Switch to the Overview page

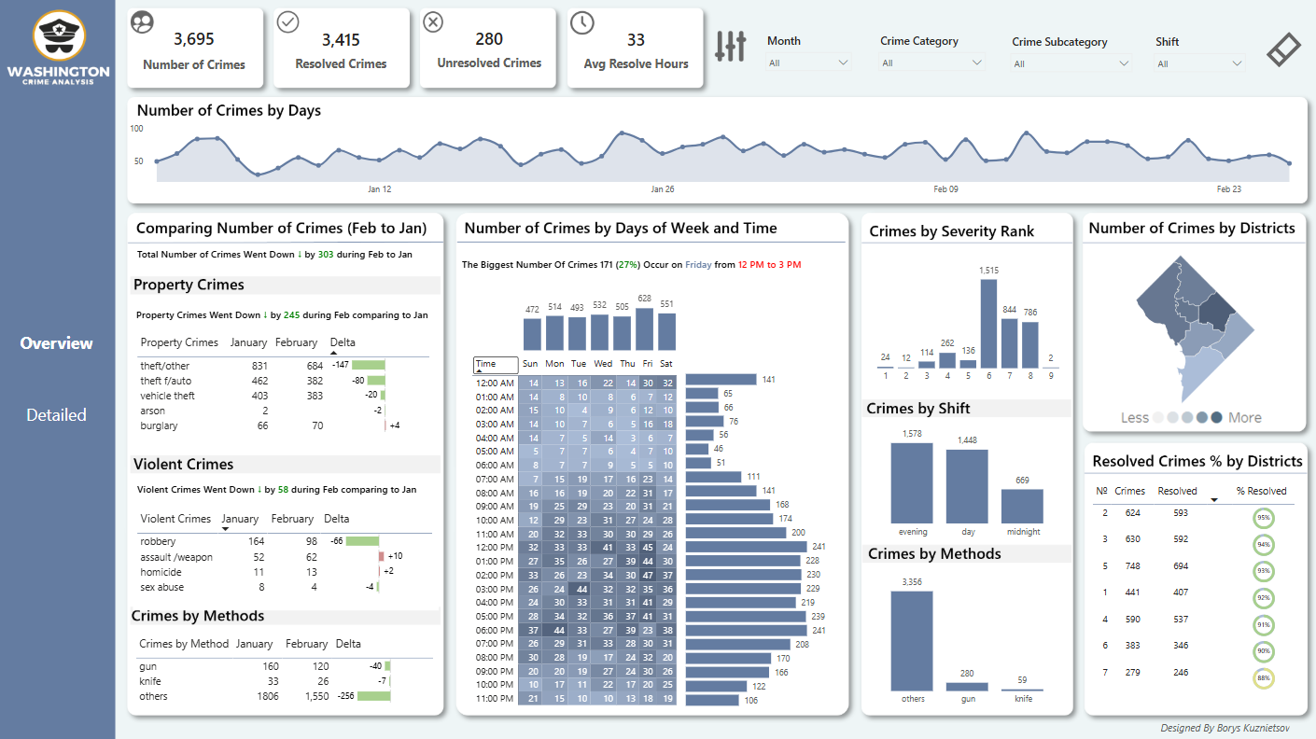tap(57, 343)
